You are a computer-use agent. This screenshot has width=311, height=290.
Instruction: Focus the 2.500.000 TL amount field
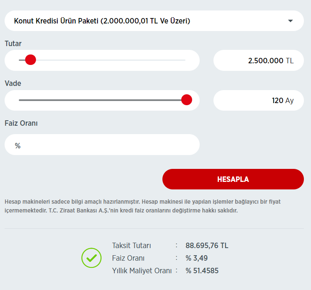click(258, 60)
